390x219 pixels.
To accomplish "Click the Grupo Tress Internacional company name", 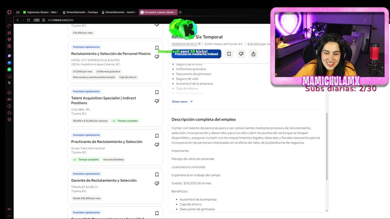I will [x=88, y=148].
